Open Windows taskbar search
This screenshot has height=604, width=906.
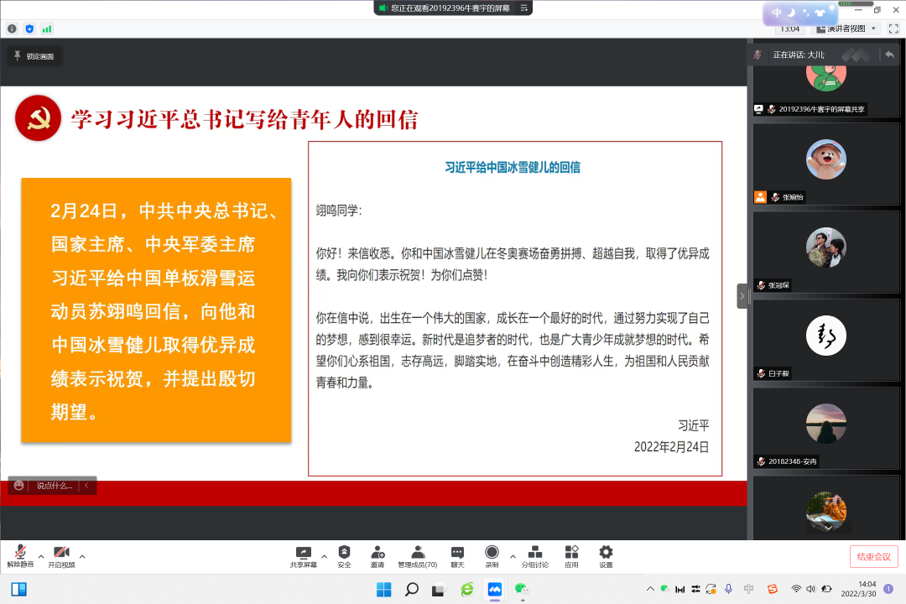coord(411,590)
